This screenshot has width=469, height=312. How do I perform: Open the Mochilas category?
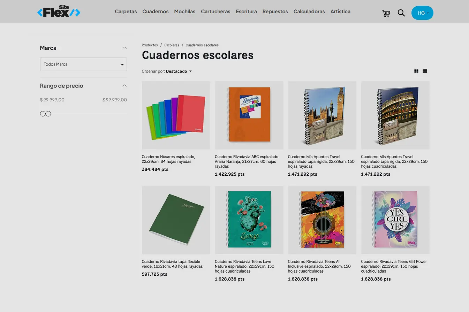(x=184, y=12)
